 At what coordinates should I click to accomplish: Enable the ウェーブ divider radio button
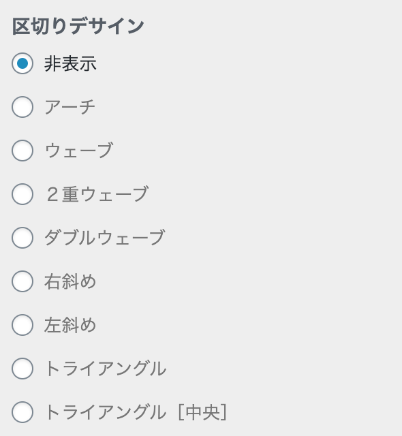(x=22, y=151)
